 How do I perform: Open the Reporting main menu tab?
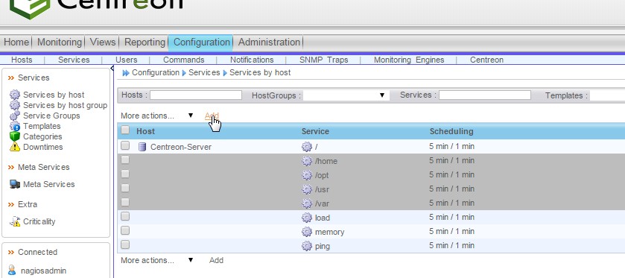tap(145, 42)
